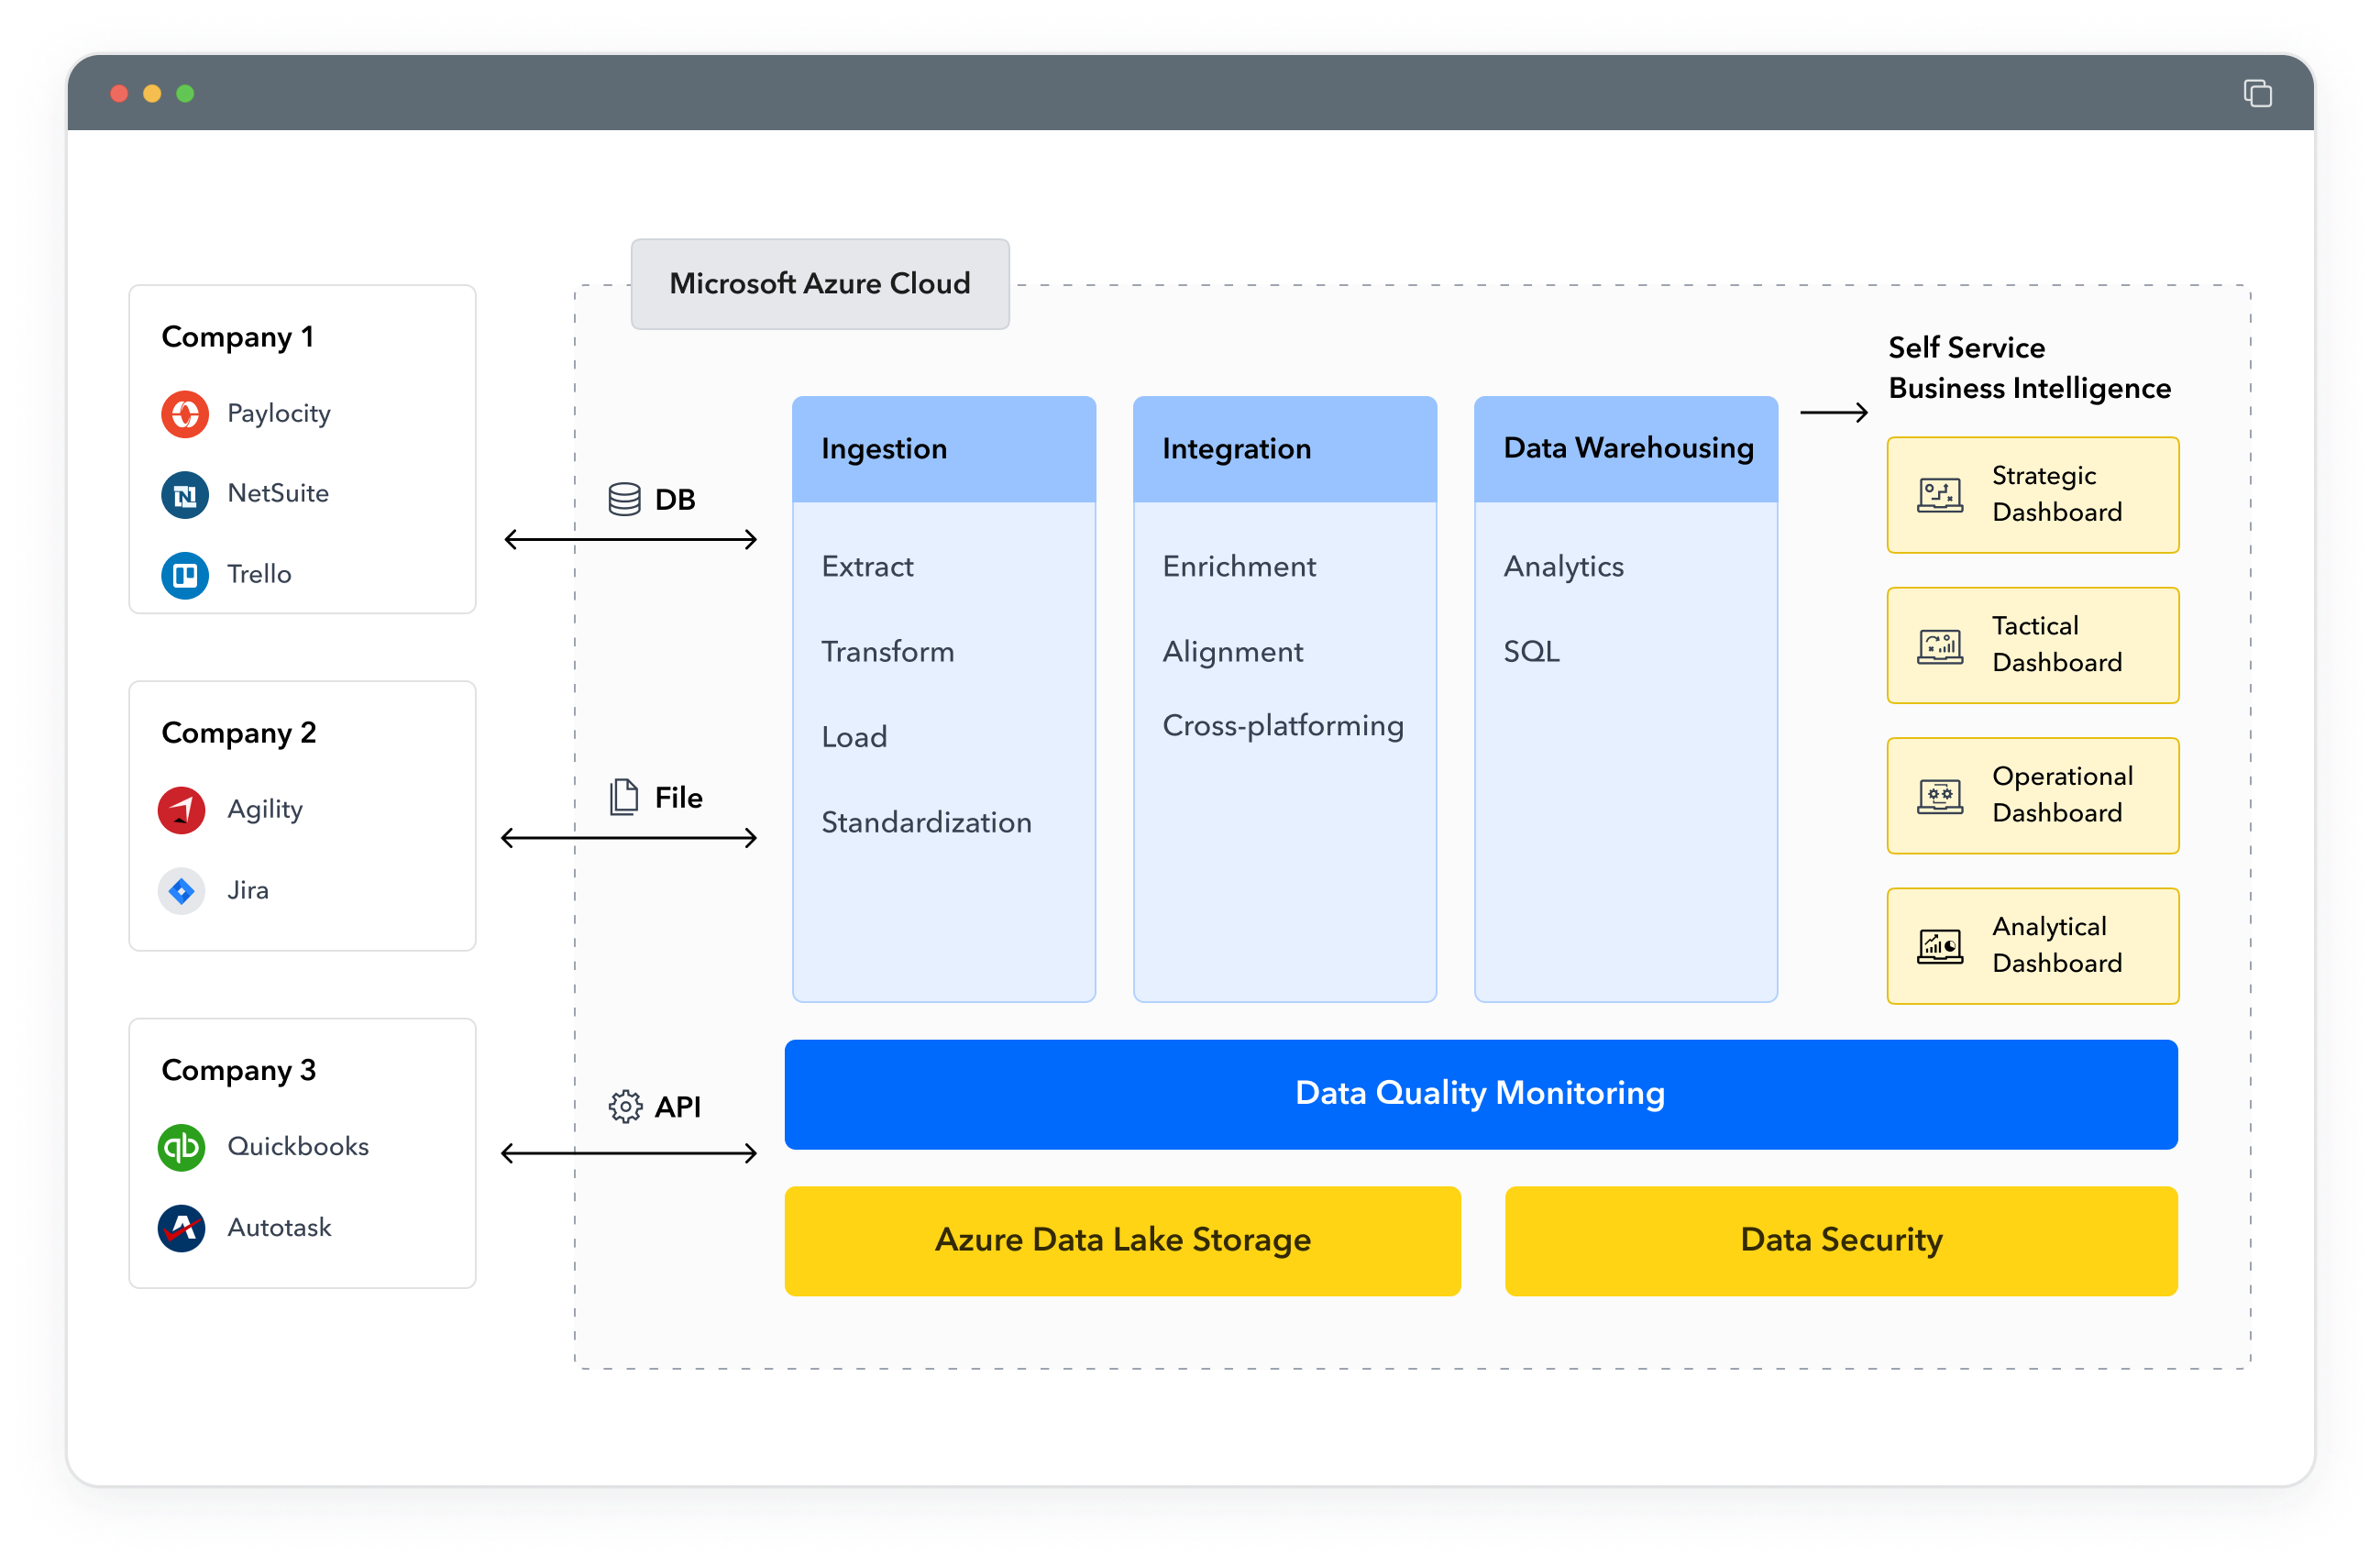Select the Analytical Dashboard chart icon

coord(1939,944)
